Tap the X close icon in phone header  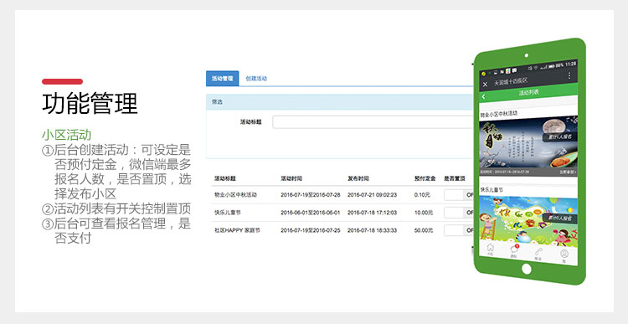(485, 84)
